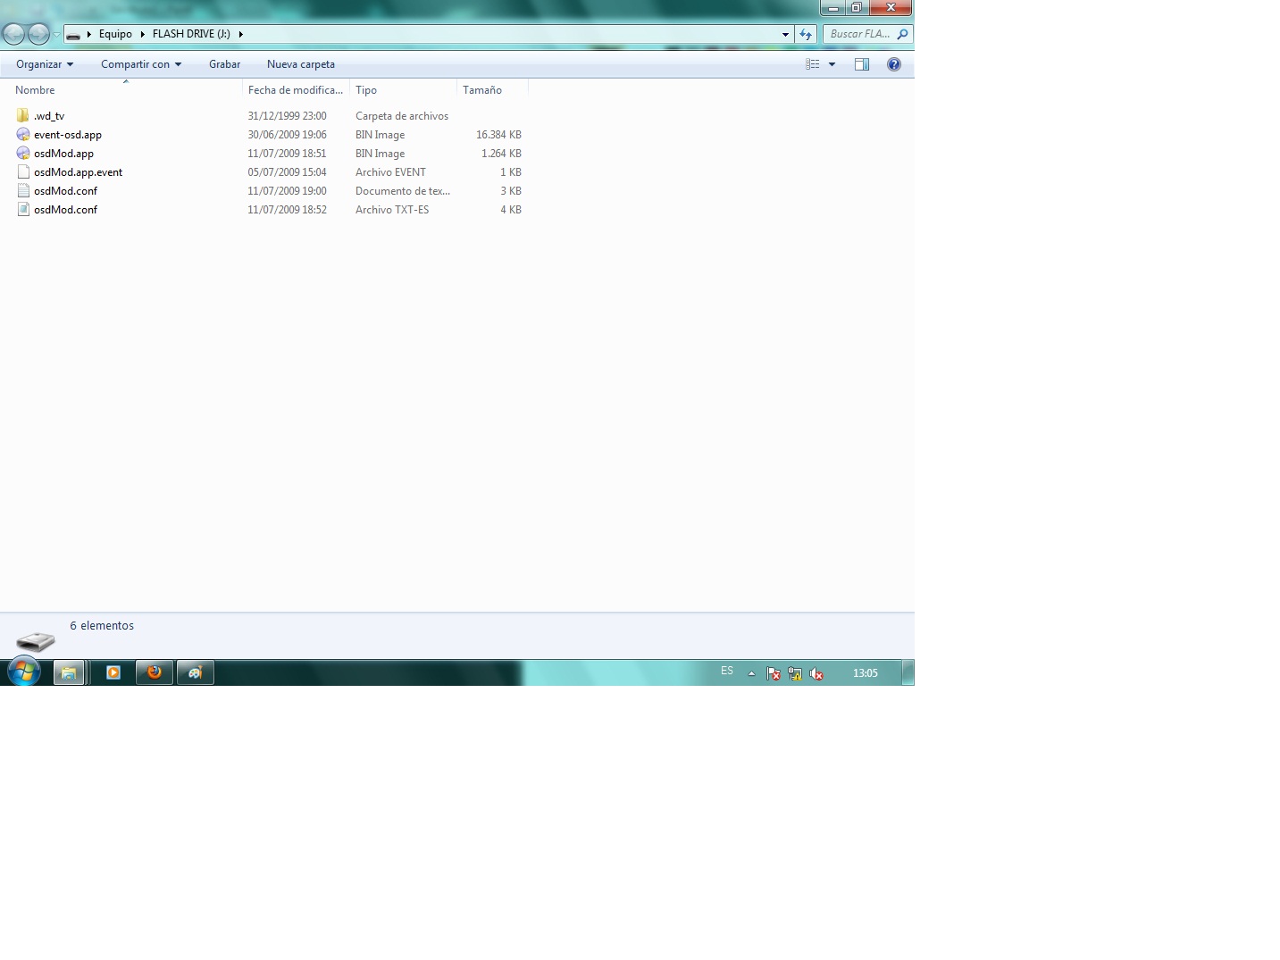1280x960 pixels.
Task: Open the clock showing 13:05
Action: [x=866, y=673]
